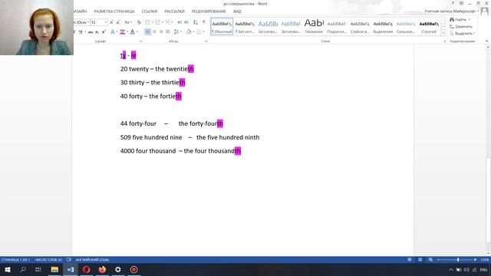Open Styles pane launcher
Viewport: 491px width, 276px height.
(x=445, y=41)
